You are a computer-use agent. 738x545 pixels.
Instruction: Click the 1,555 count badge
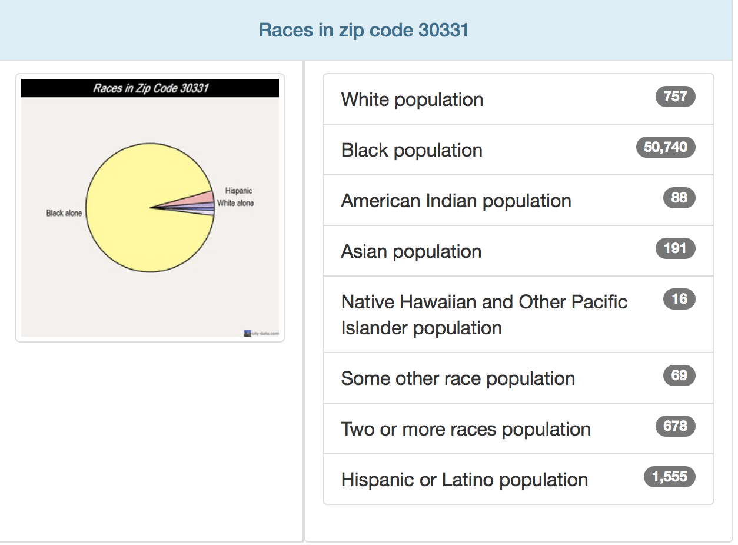click(x=670, y=477)
